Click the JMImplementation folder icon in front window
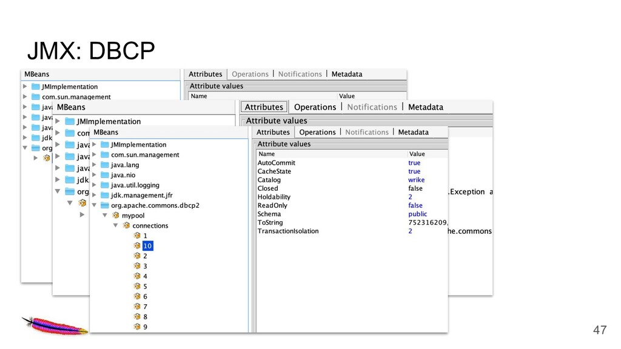 (105, 144)
